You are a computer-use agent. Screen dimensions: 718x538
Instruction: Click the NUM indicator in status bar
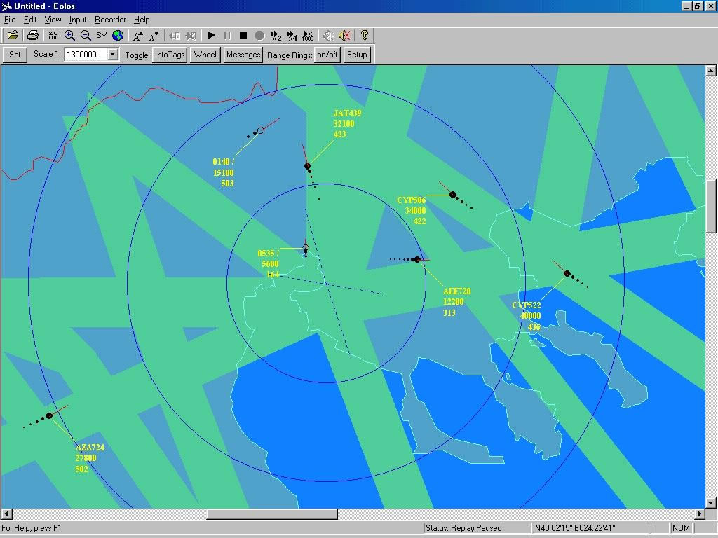[x=681, y=528]
